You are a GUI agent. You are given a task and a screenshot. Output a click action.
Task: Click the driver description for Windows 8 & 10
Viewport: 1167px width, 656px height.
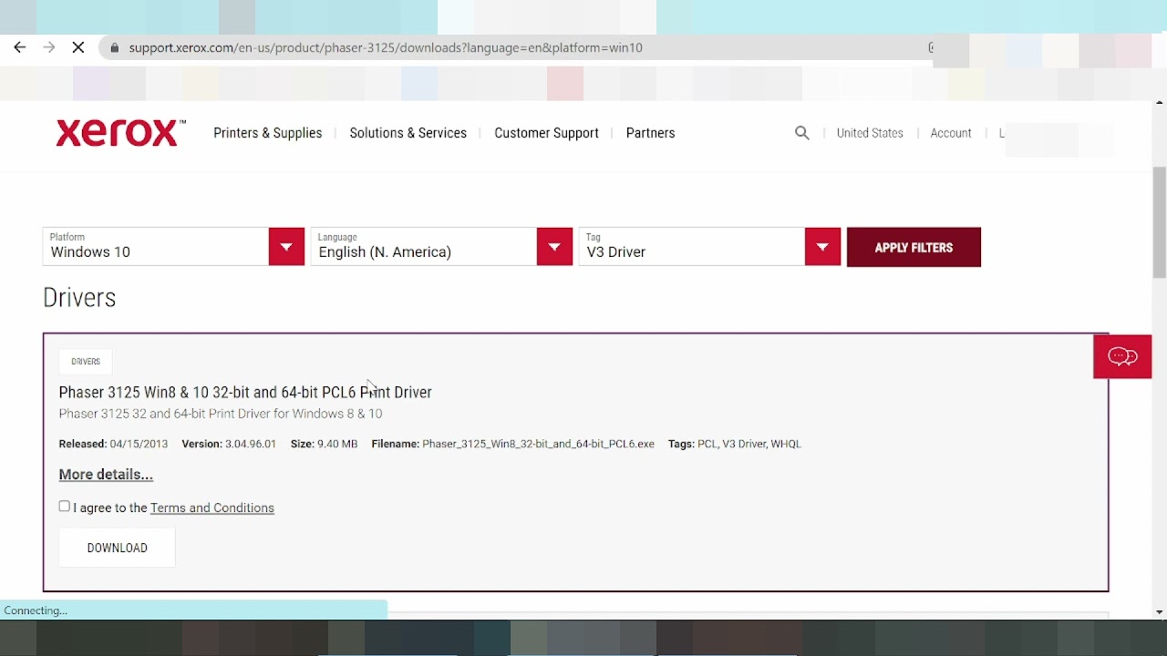tap(221, 414)
